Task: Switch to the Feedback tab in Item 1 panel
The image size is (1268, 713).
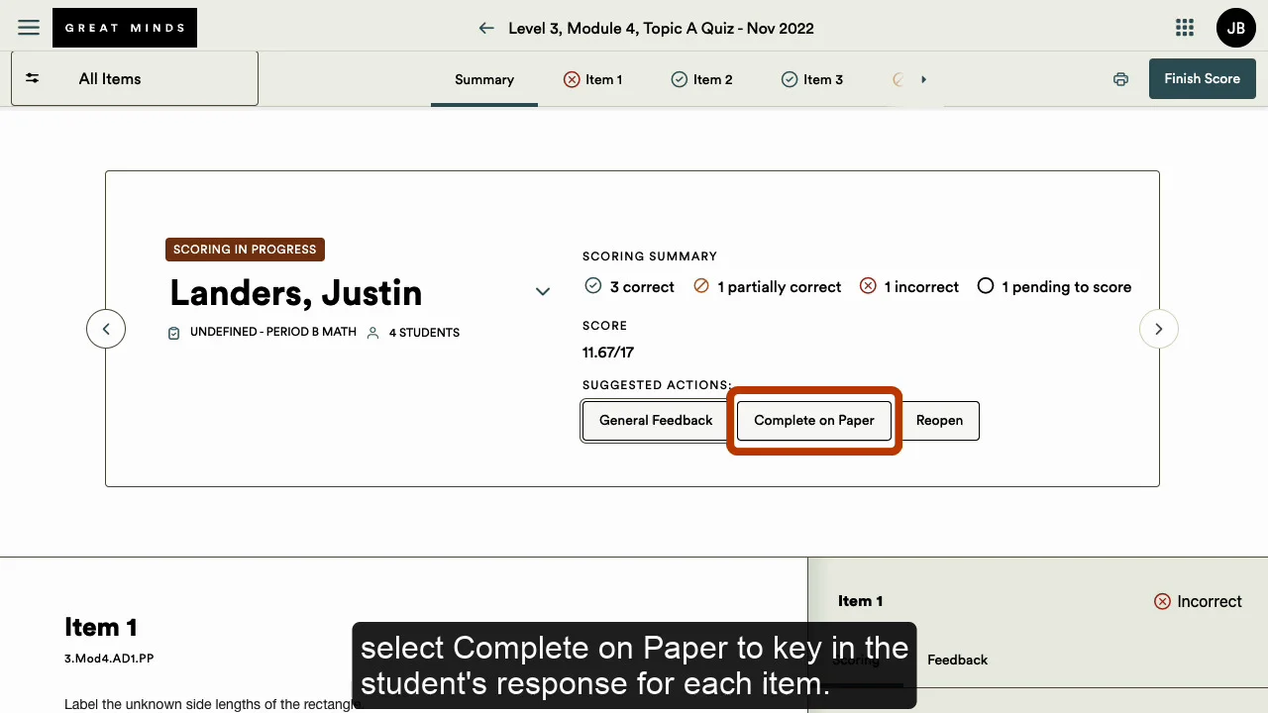Action: 957,660
